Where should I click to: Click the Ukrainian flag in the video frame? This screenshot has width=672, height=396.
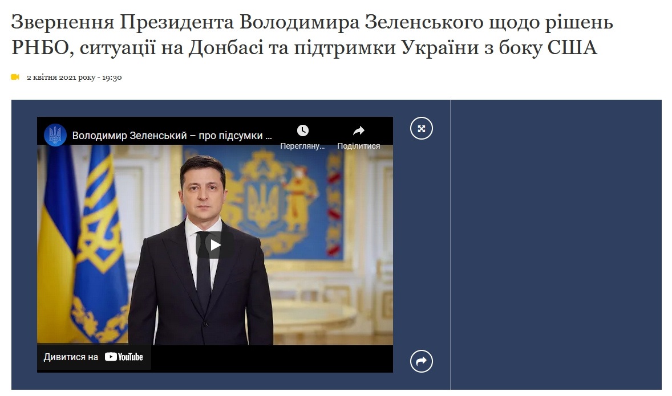pyautogui.click(x=58, y=244)
